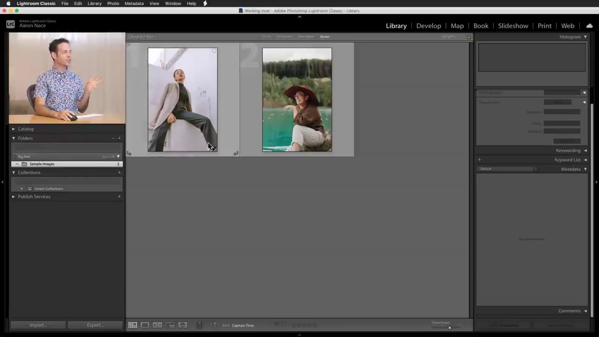Open the Slideshow module
599x337 pixels.
pyautogui.click(x=513, y=26)
